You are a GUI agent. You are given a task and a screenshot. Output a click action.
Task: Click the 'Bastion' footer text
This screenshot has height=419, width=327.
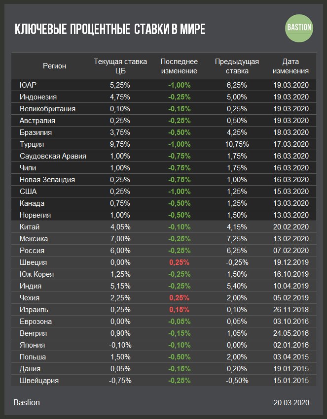coord(27,403)
